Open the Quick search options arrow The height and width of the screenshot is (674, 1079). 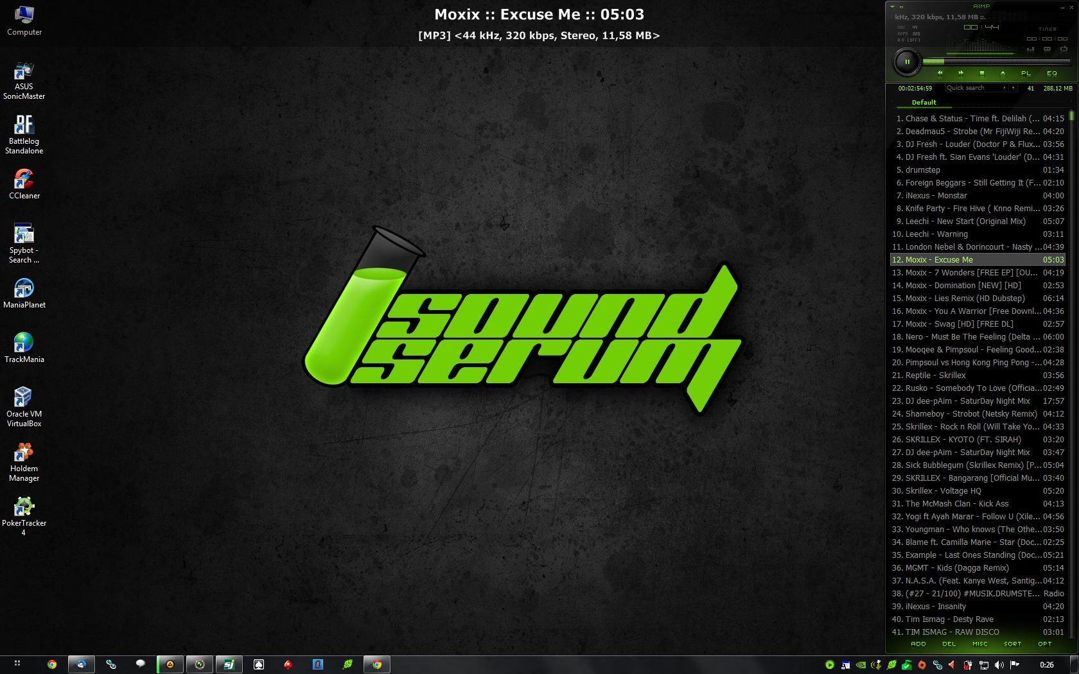1005,88
